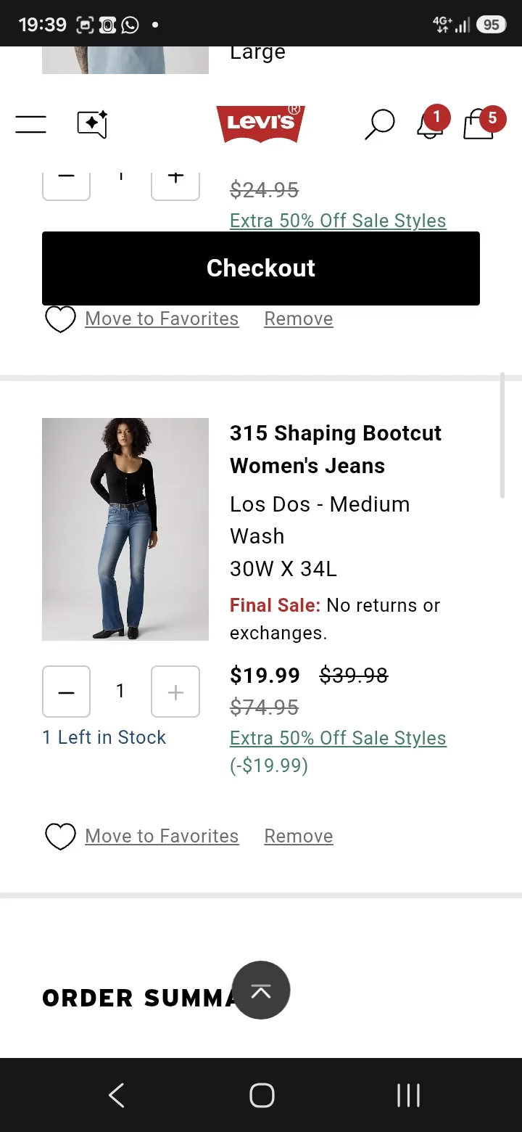522x1132 pixels.
Task: Move 315 Shaping Bootcut jeans to Favorites
Action: 162,836
